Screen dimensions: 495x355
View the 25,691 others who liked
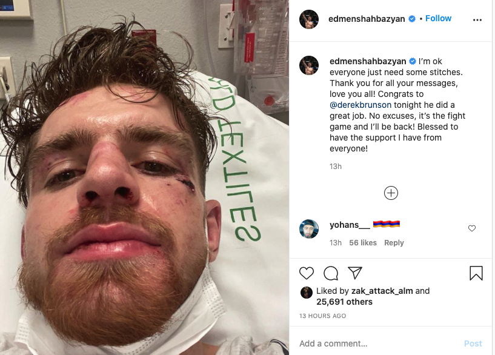344,302
